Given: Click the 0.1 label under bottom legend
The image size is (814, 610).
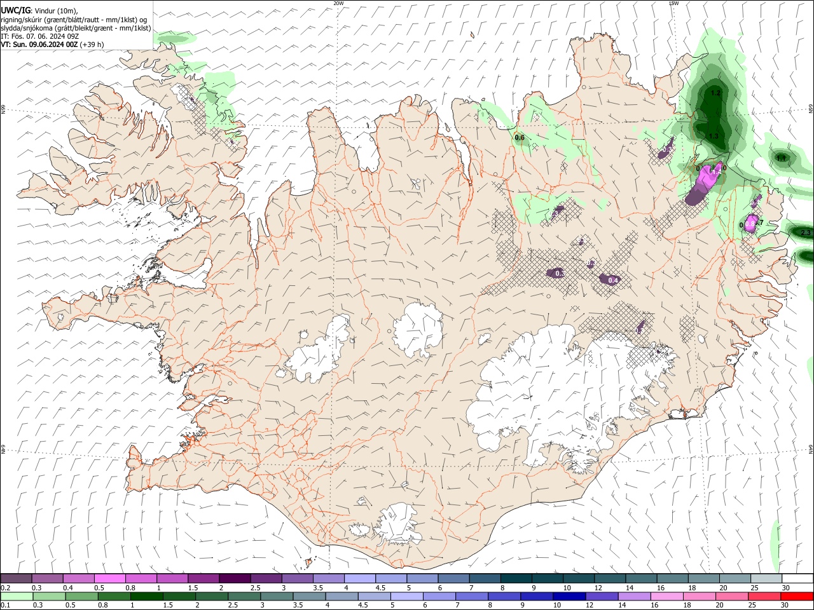Looking at the screenshot, I should coord(6,606).
